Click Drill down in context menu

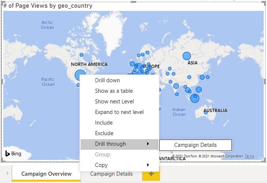tap(107, 80)
